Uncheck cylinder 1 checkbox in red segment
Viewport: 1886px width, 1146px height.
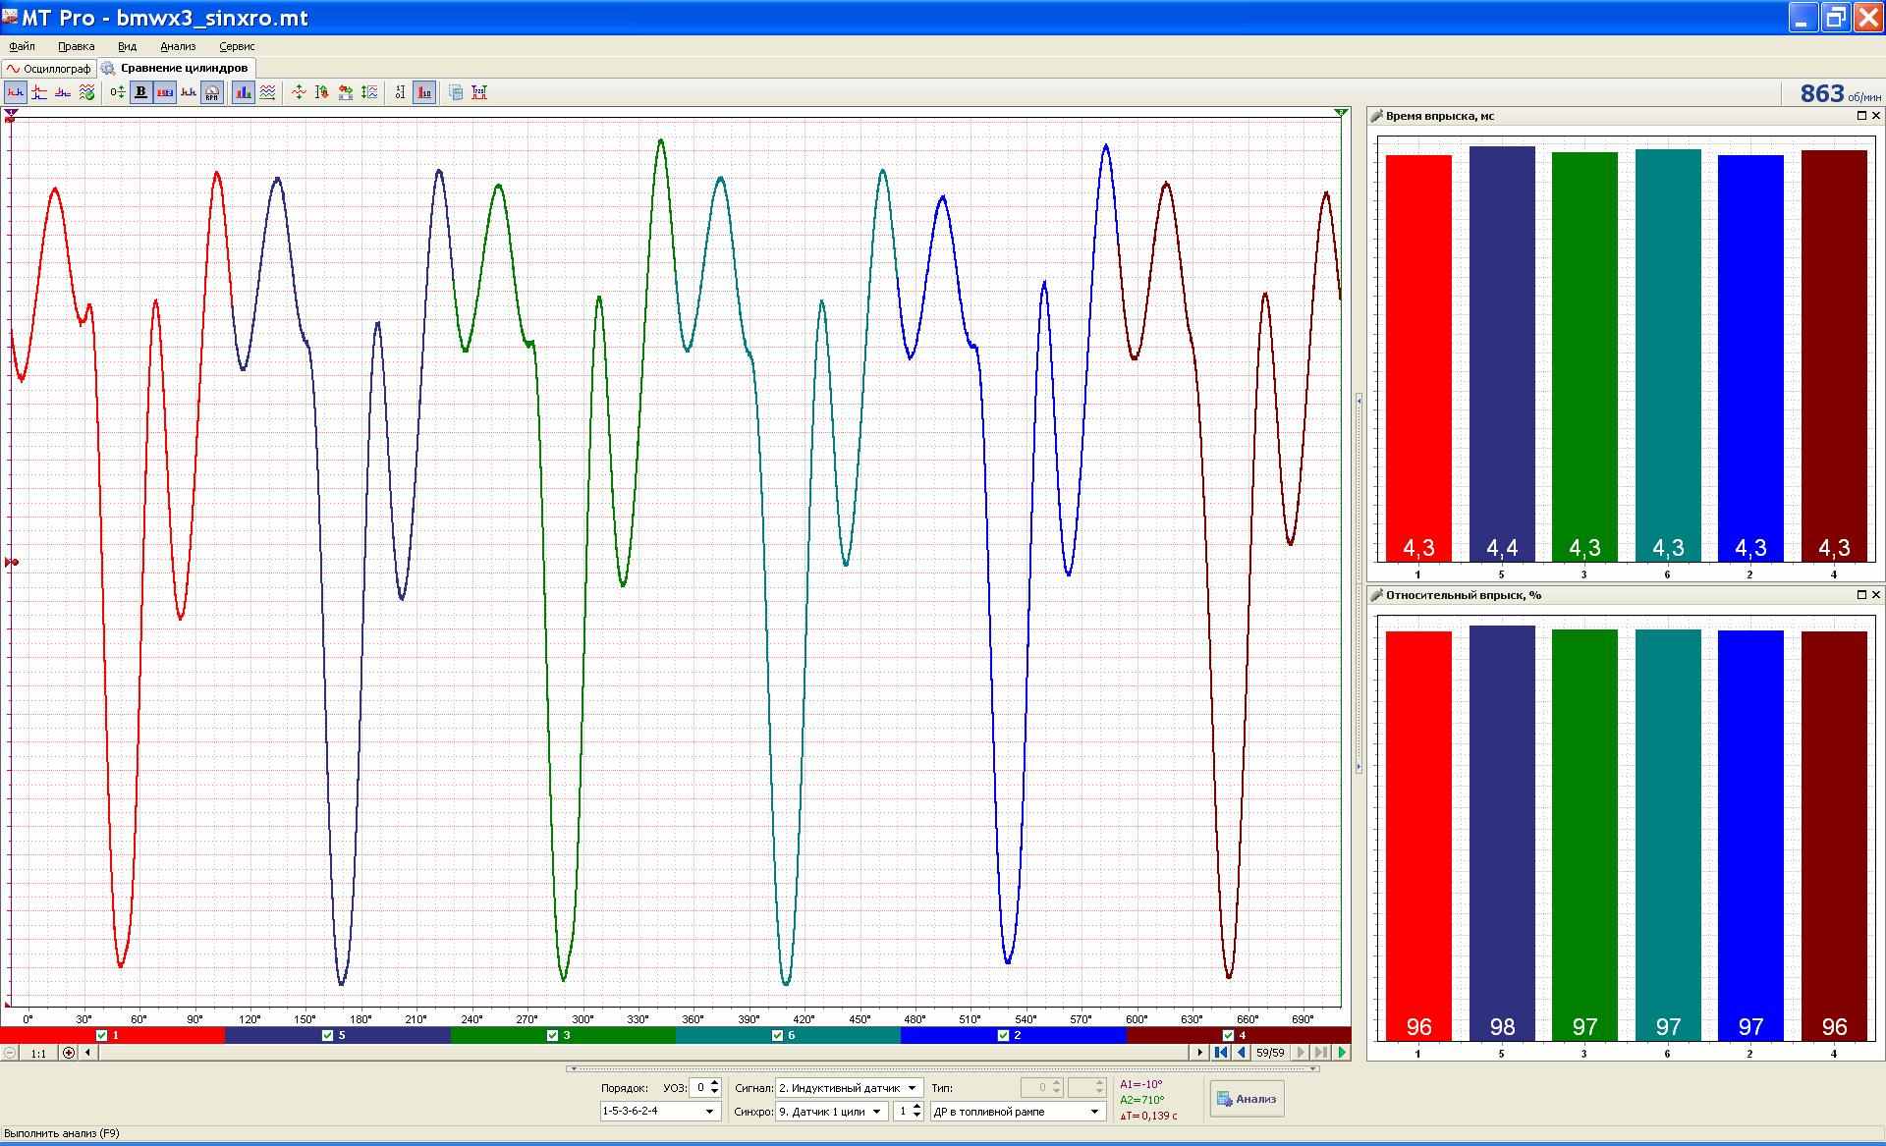[x=102, y=1035]
